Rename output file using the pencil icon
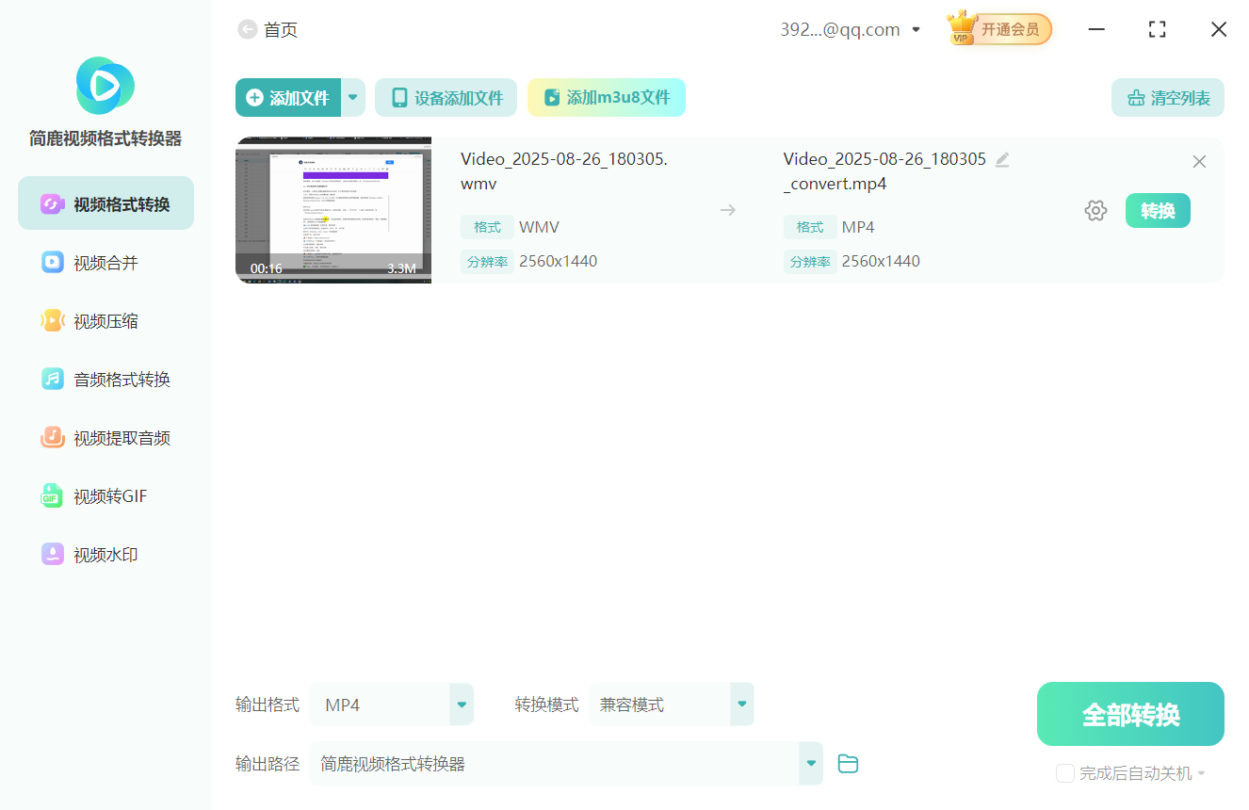The width and height of the screenshot is (1249, 810). click(x=1001, y=158)
